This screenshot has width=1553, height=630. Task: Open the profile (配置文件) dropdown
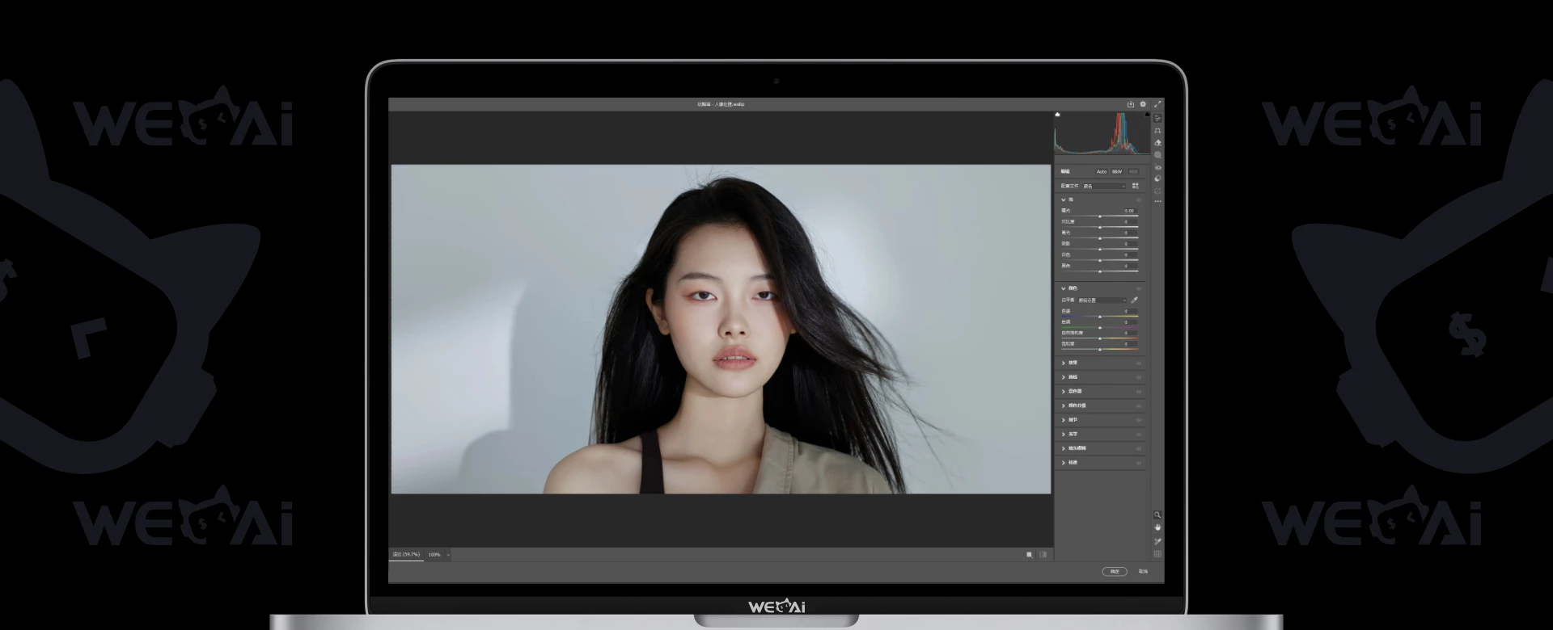[1104, 186]
